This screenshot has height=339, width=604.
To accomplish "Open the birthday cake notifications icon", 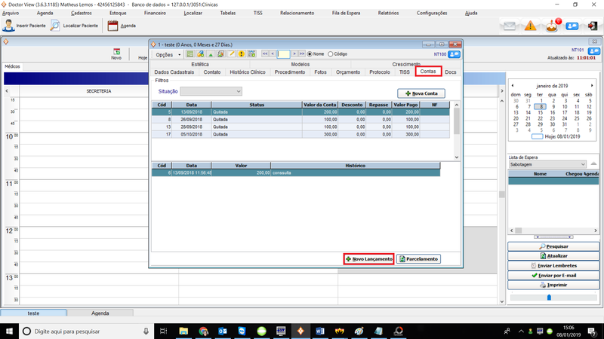I will pos(552,26).
